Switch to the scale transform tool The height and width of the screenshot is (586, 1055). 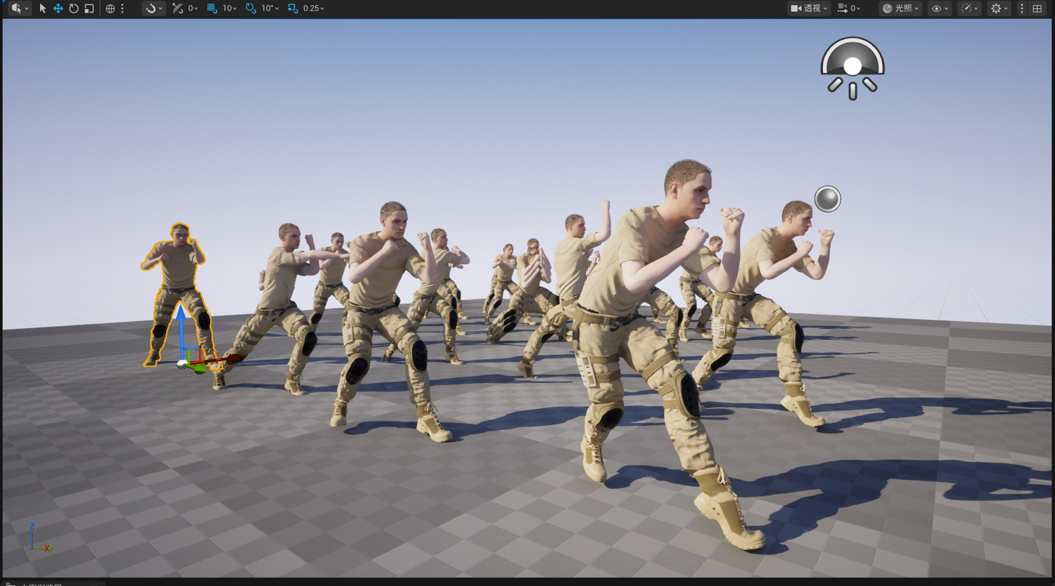(89, 8)
